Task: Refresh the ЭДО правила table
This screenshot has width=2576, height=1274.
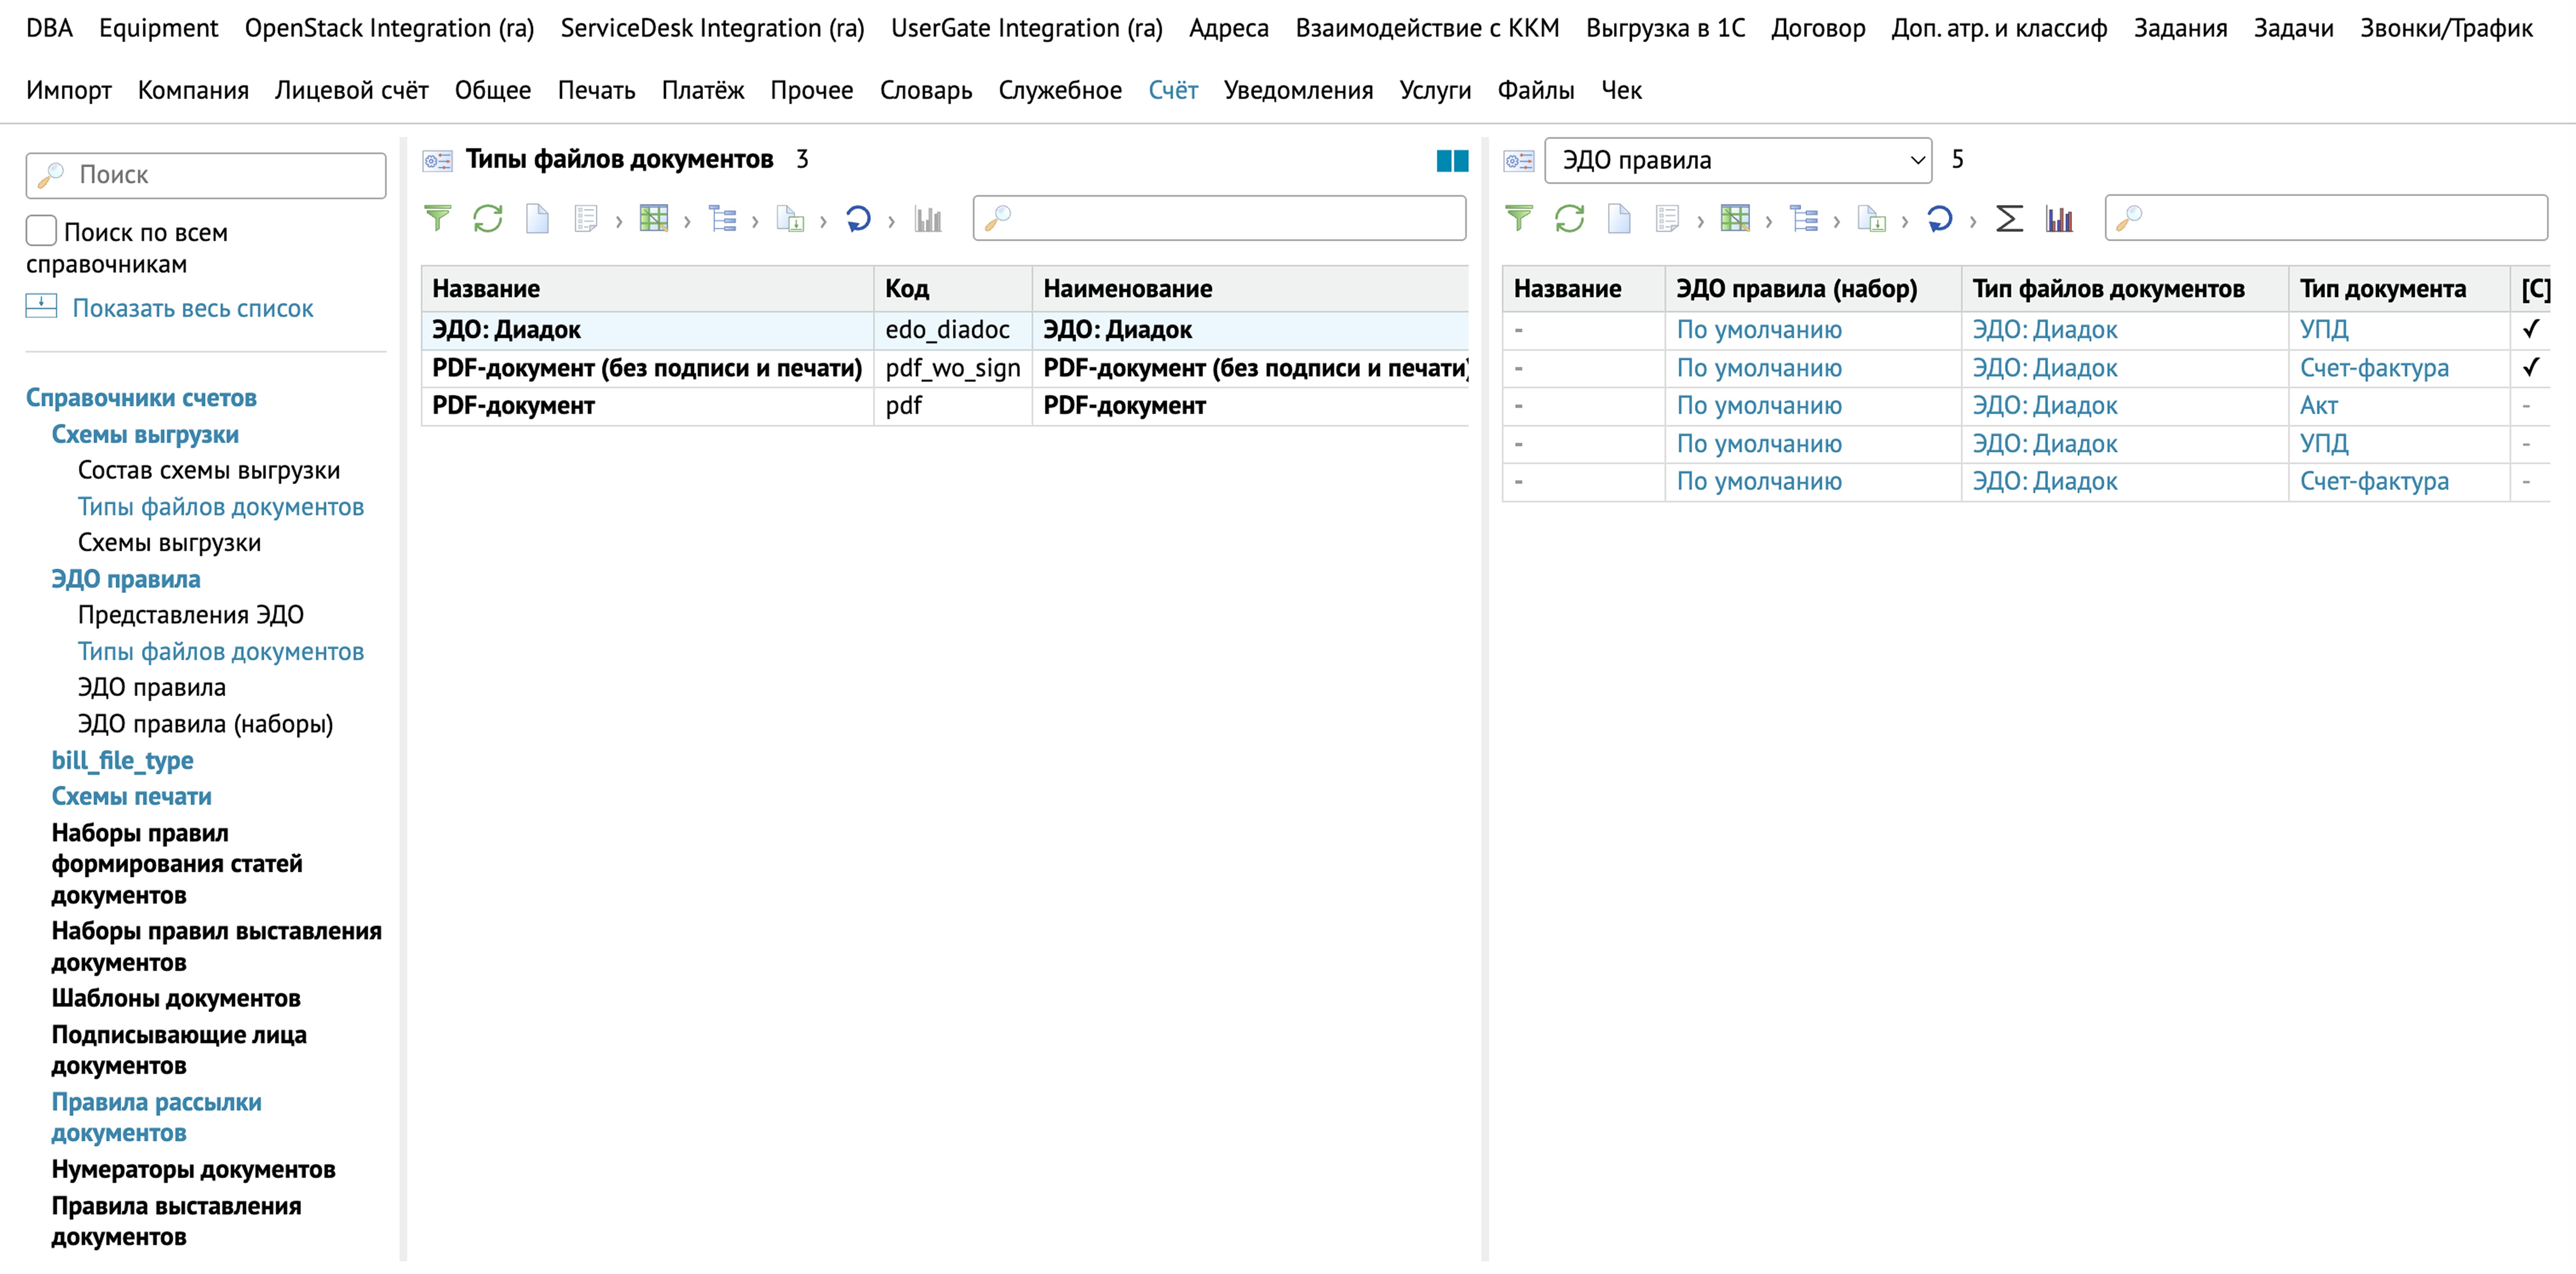Action: click(1569, 218)
